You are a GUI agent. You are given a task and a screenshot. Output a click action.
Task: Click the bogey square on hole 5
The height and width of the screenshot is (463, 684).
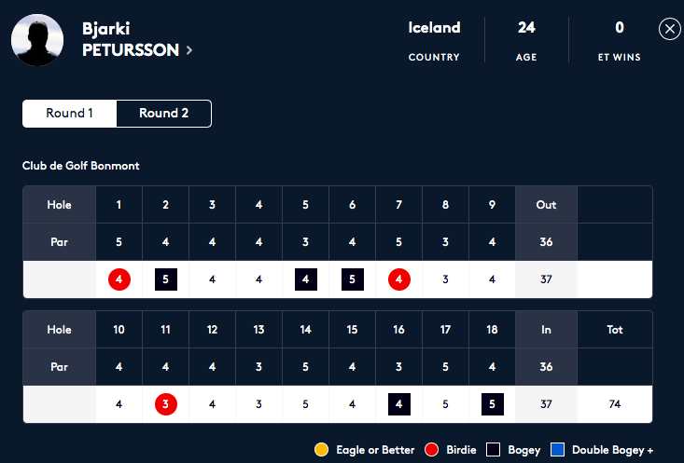(306, 279)
